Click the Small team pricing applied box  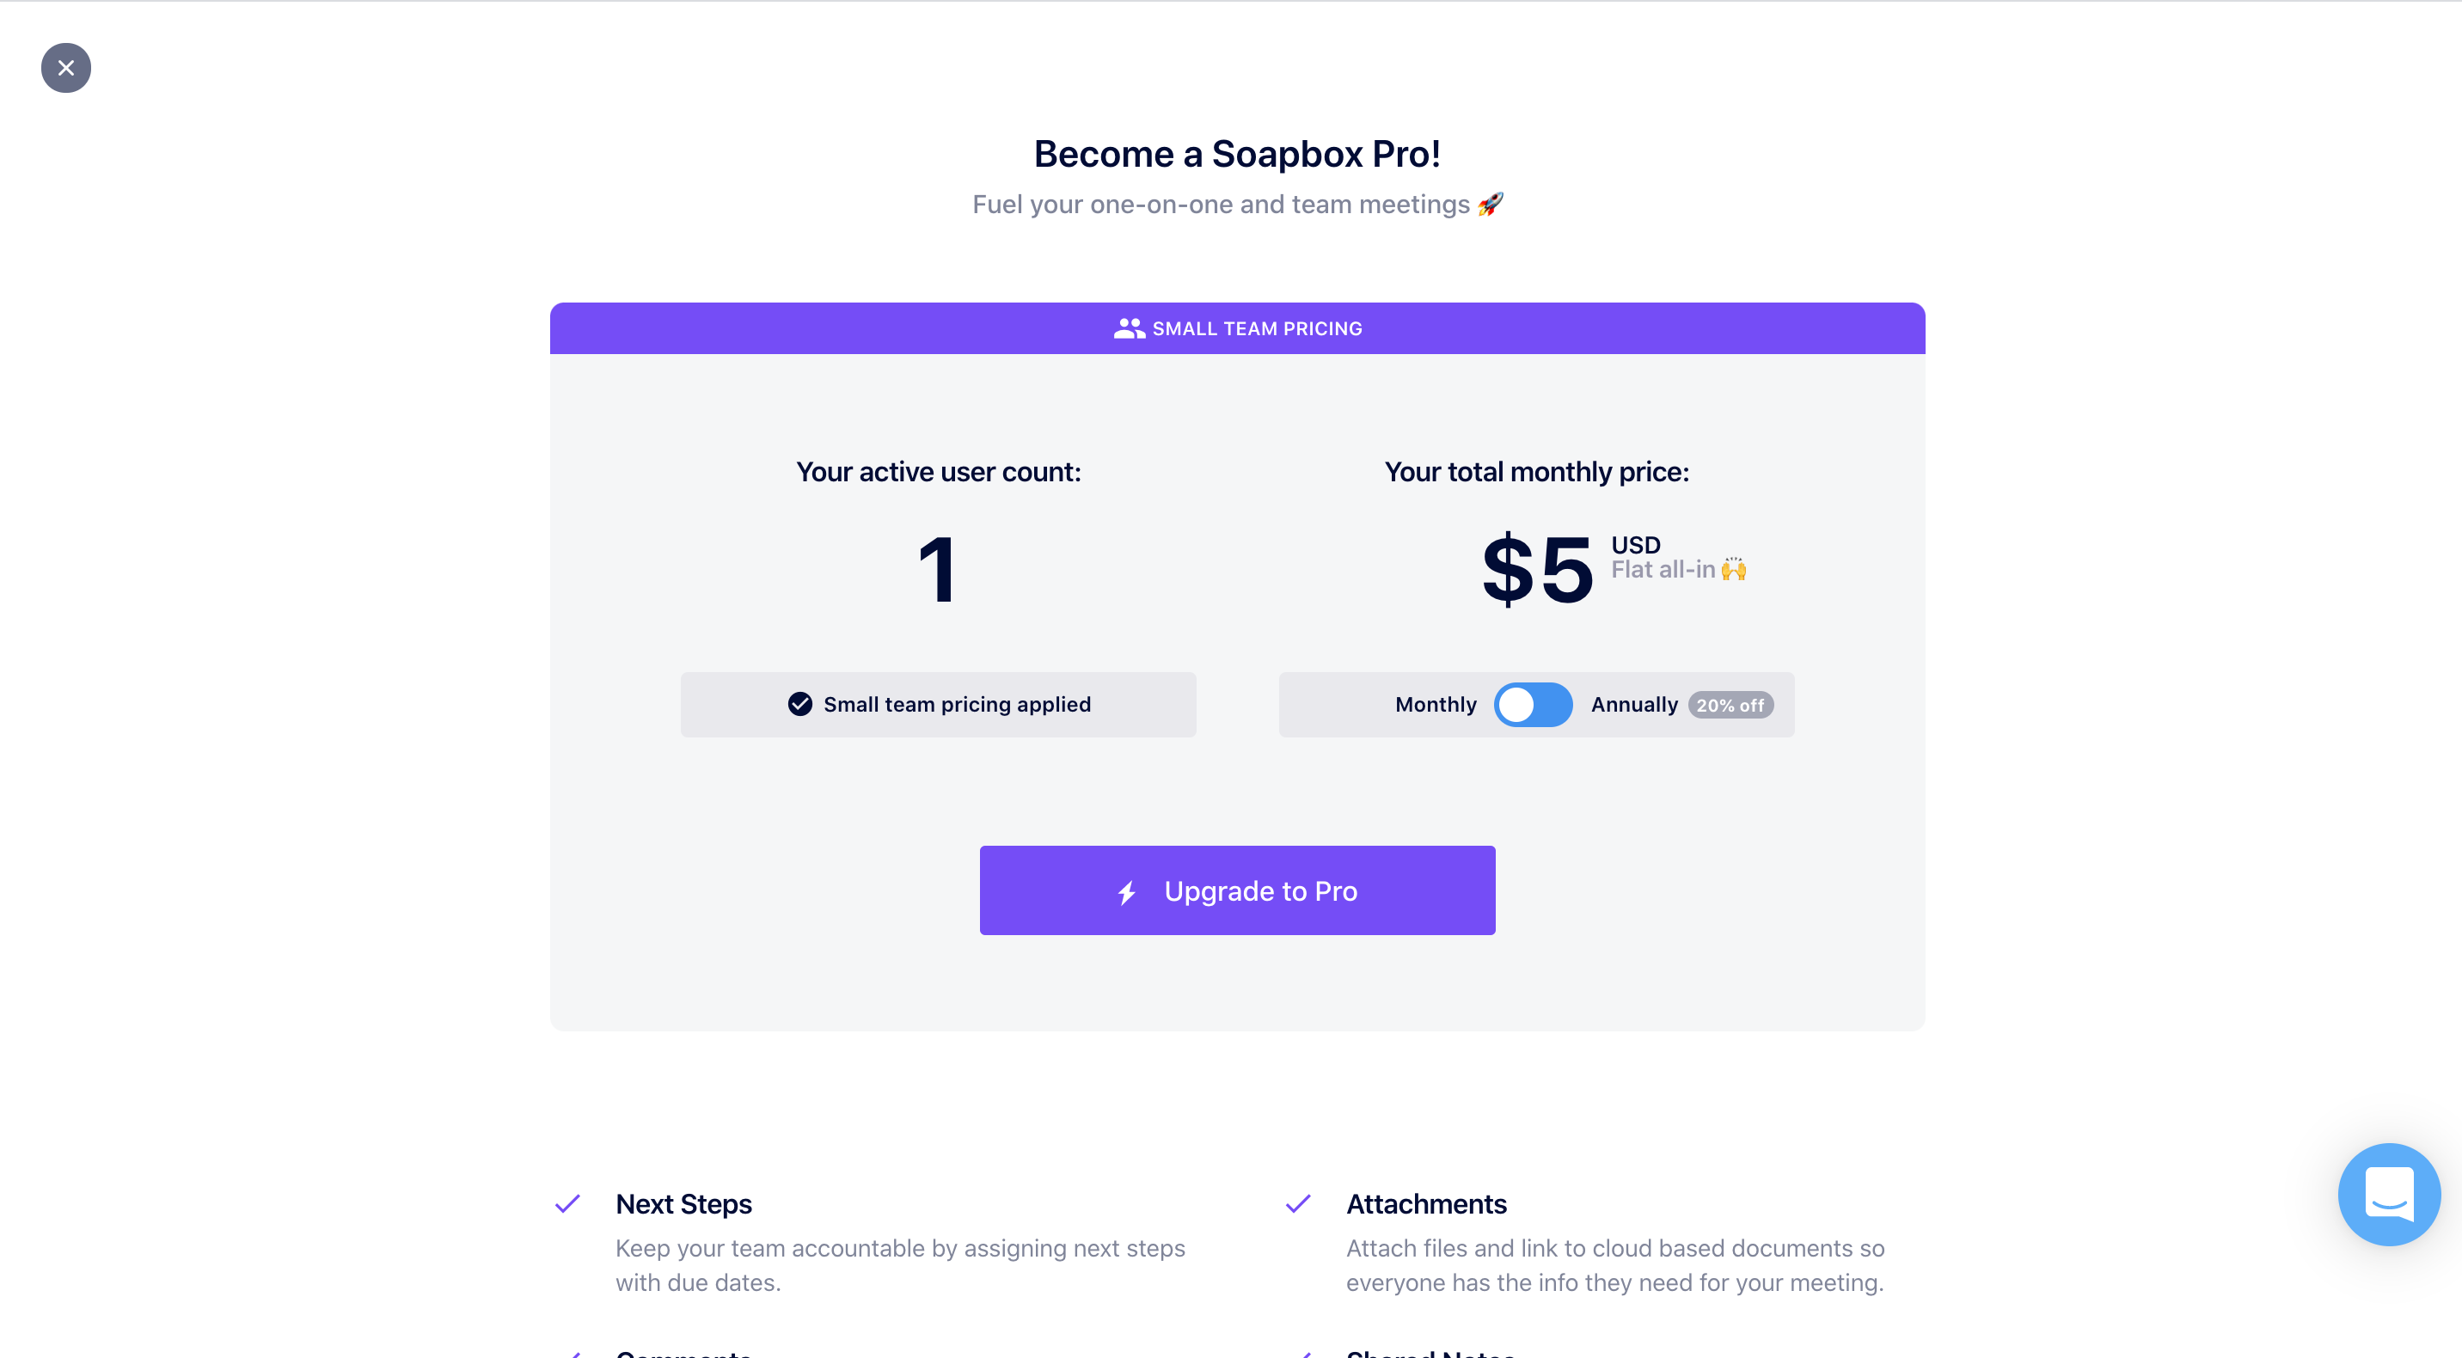click(x=938, y=706)
